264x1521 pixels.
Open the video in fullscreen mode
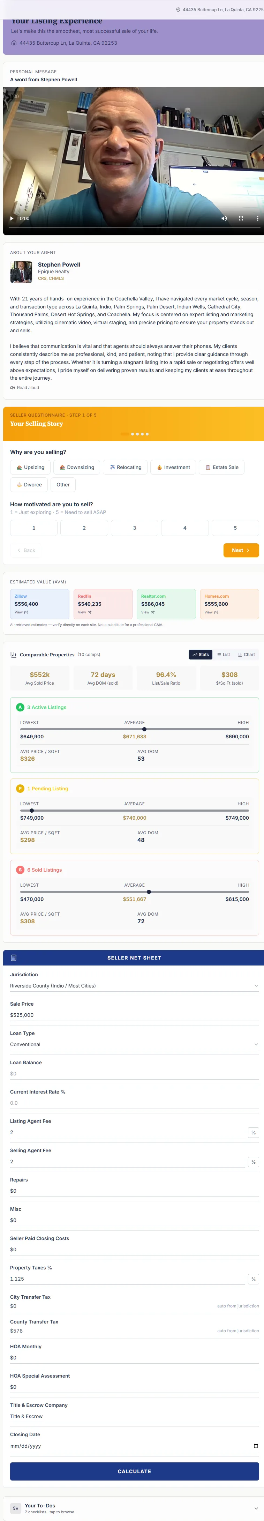coord(241,218)
